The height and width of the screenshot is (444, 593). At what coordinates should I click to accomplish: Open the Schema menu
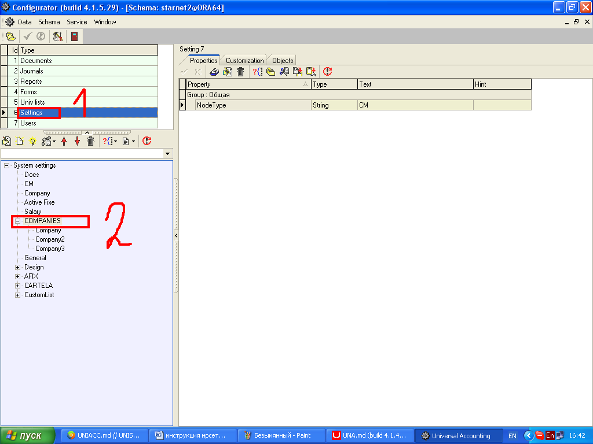pyautogui.click(x=49, y=22)
